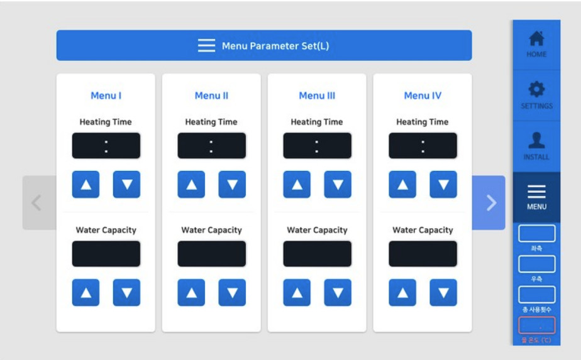Click the hamburger icon beside Menu Parameter Set(L)

[x=206, y=46]
